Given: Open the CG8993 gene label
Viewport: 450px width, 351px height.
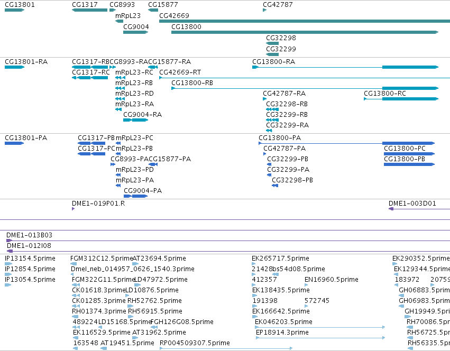Looking at the screenshot, I should 122,5.
